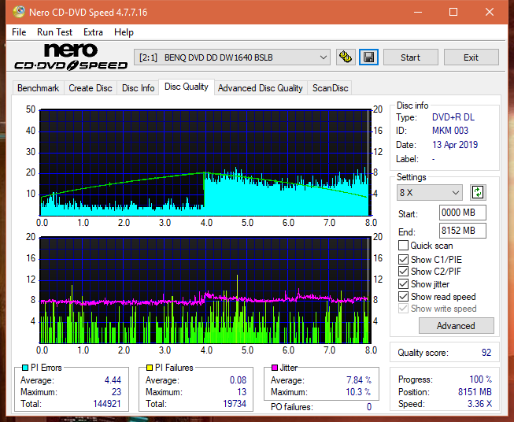Expand the 8 X speed dropdown

[430, 192]
